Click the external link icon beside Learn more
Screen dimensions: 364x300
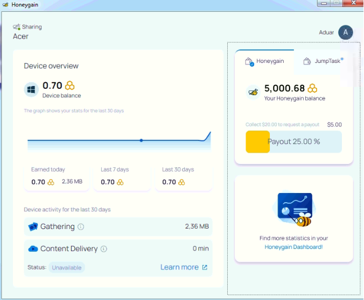205,267
